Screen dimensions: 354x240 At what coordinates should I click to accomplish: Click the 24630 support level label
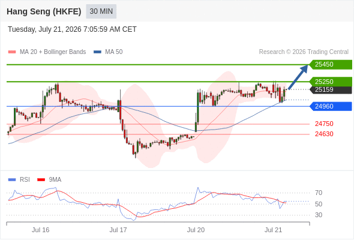[x=324, y=134]
